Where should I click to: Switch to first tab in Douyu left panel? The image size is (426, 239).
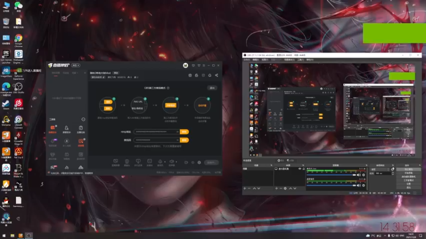(56, 73)
